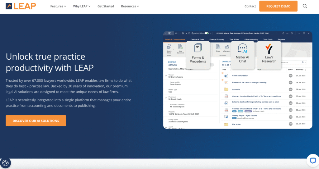Screen dimensions: 319x169
Task: Click the REQUEST DEMO button
Action: point(278,6)
